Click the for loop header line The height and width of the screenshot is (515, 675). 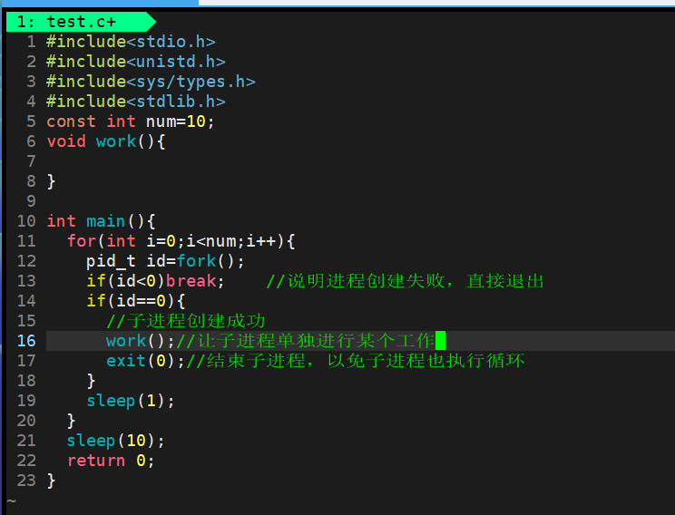point(181,241)
